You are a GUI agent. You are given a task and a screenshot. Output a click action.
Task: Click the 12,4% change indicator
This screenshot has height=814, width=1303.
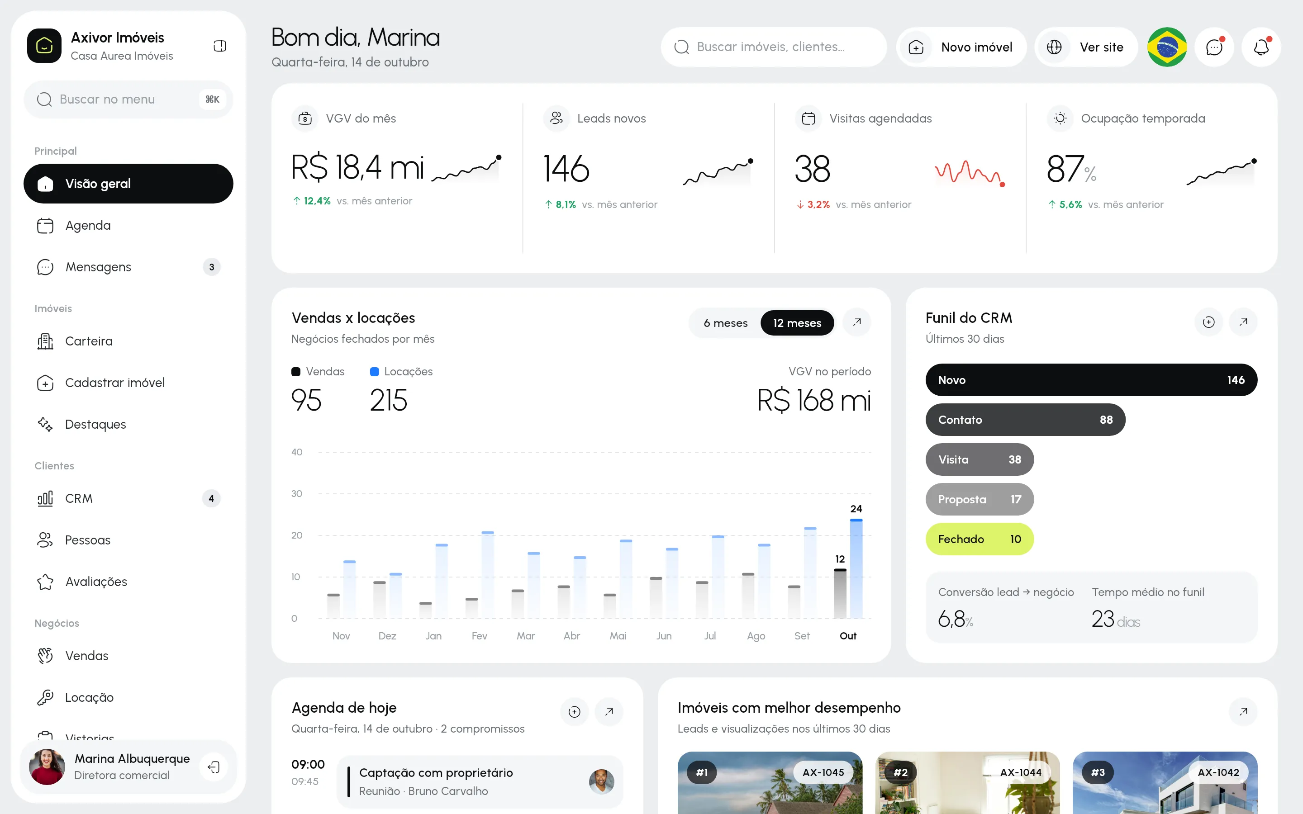312,201
